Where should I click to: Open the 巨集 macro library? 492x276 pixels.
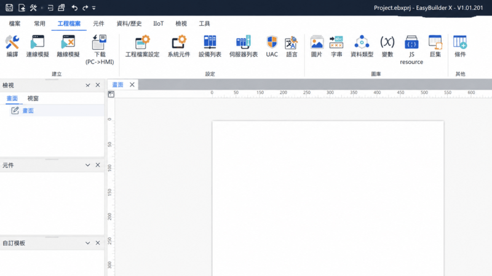point(435,46)
